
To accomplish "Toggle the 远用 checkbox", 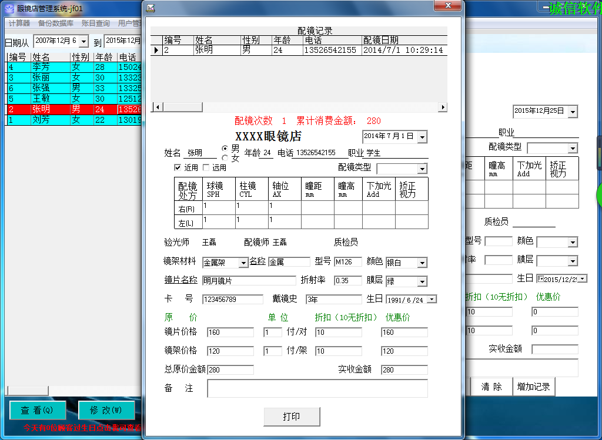I will pos(206,167).
